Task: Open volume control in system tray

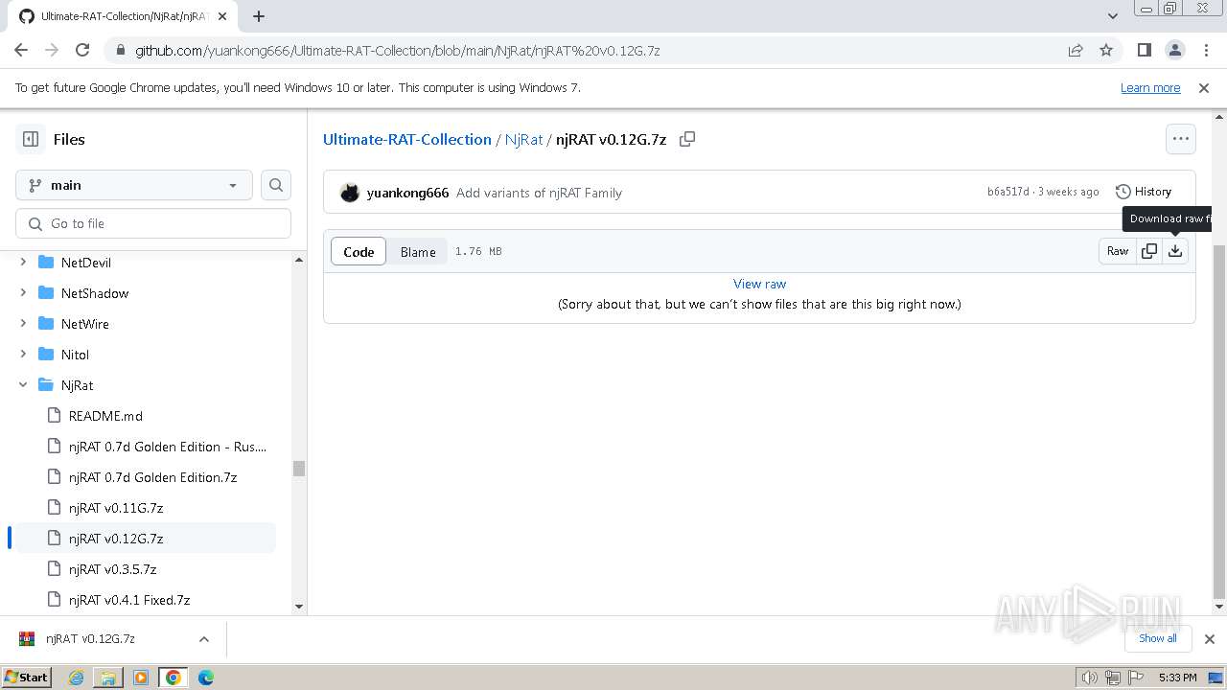Action: click(1089, 678)
